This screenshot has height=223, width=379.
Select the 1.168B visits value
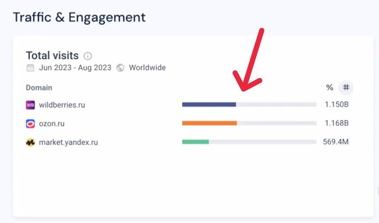click(x=337, y=123)
